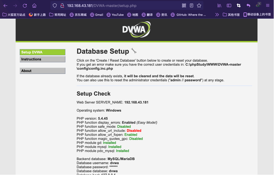
Task: Reload the current page
Action: pyautogui.click(x=25, y=6)
